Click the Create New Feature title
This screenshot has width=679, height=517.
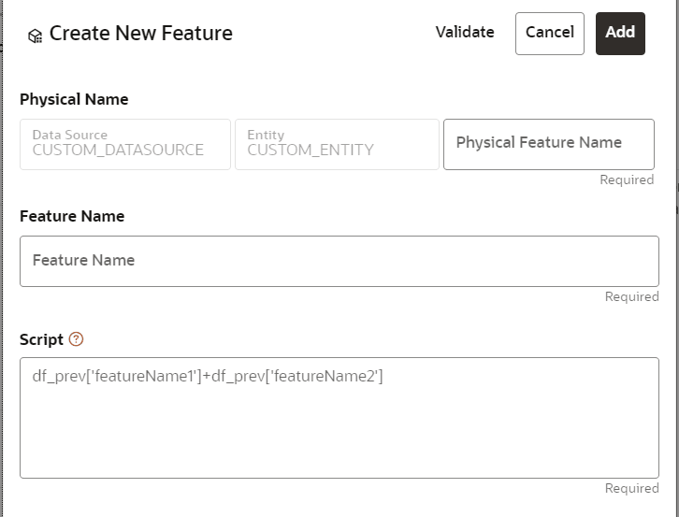tap(140, 34)
